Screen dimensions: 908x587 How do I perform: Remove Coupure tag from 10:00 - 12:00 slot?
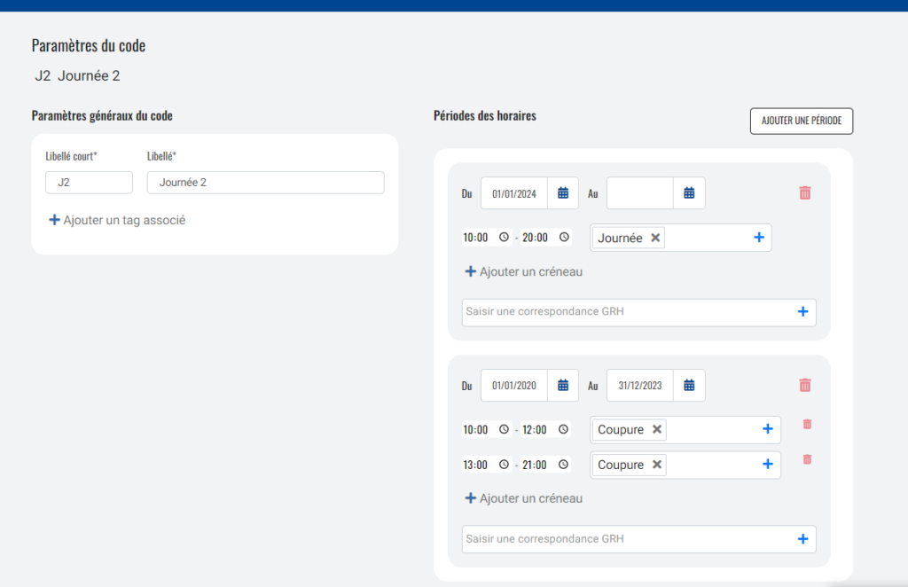coord(657,429)
